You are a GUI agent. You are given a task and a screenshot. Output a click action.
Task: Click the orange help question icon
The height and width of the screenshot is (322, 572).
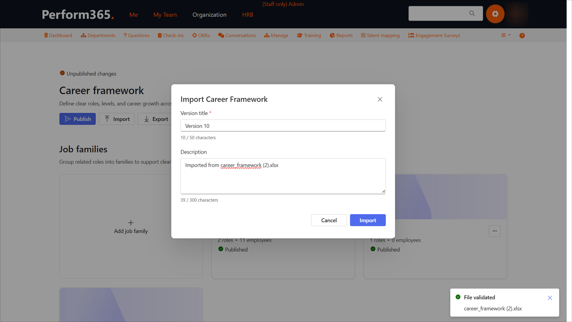pos(522,36)
